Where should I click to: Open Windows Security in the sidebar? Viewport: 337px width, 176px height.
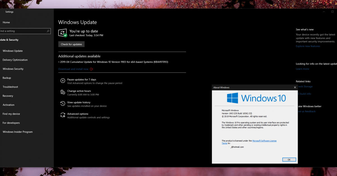(13, 69)
